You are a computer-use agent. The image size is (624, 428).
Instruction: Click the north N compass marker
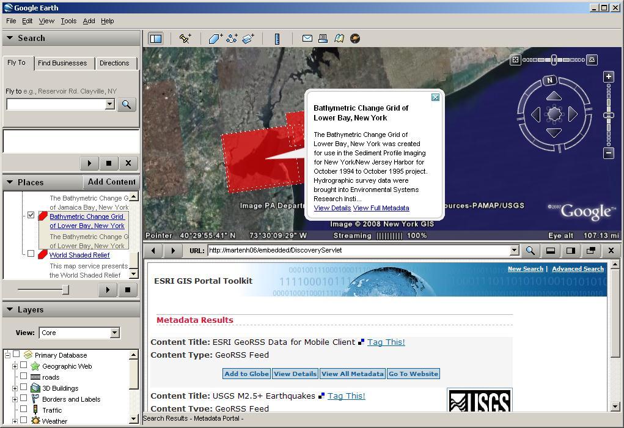click(x=549, y=80)
